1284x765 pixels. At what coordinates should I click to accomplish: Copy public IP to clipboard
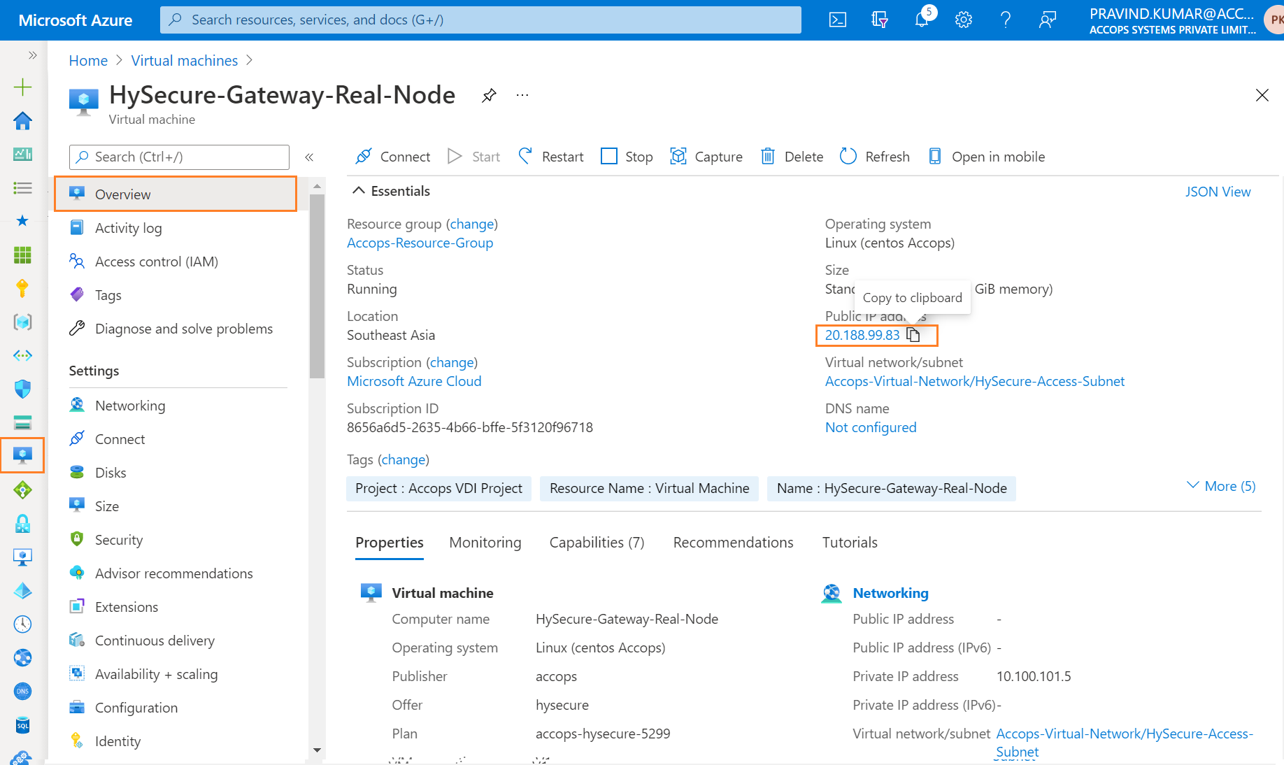point(913,335)
